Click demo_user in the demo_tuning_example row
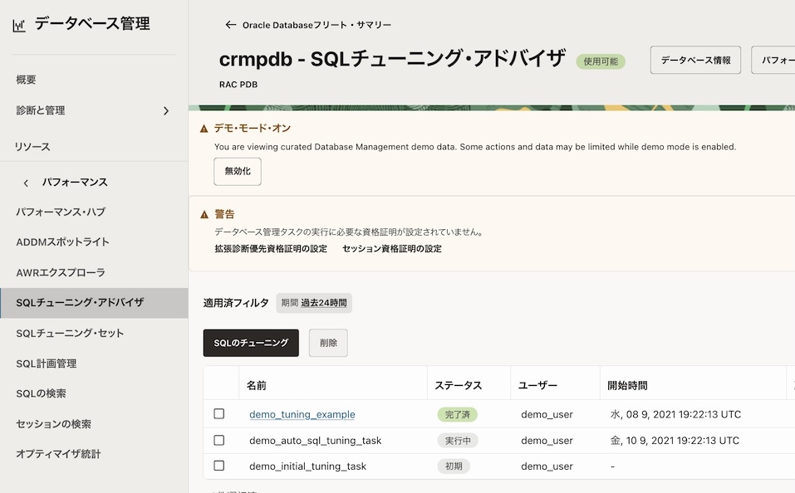The image size is (795, 493). [547, 414]
